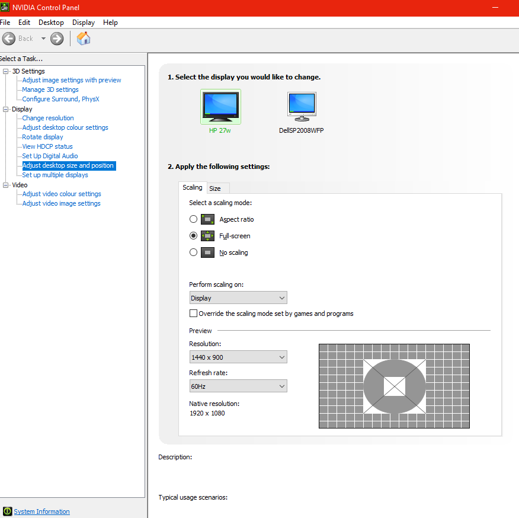Collapse the 3D Settings tree node
The width and height of the screenshot is (519, 518).
pyautogui.click(x=5, y=71)
